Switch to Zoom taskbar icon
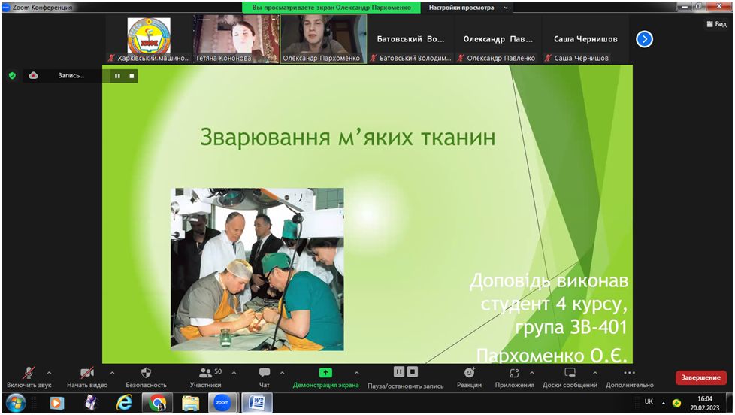This screenshot has height=415, width=735. click(222, 403)
